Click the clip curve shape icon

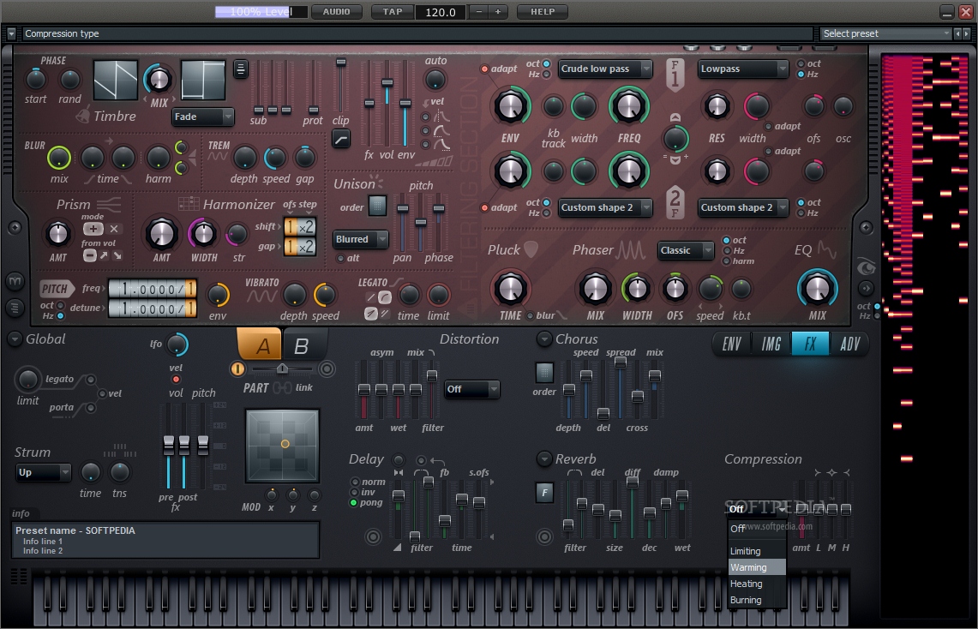pyautogui.click(x=340, y=138)
